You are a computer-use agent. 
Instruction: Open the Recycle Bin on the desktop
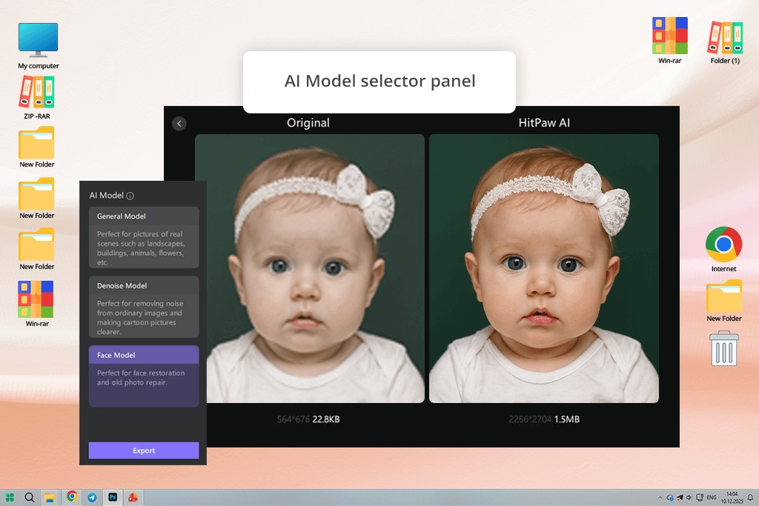pyautogui.click(x=724, y=348)
